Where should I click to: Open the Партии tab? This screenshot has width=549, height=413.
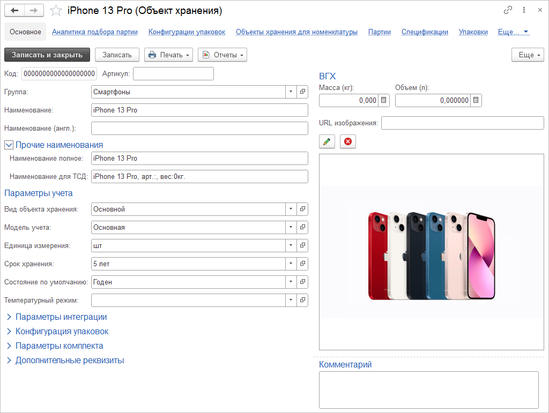click(x=379, y=32)
